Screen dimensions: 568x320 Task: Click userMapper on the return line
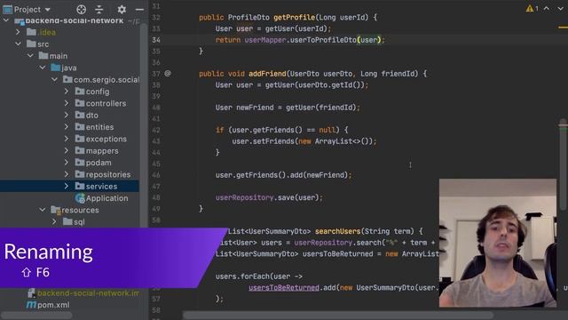[x=265, y=40]
